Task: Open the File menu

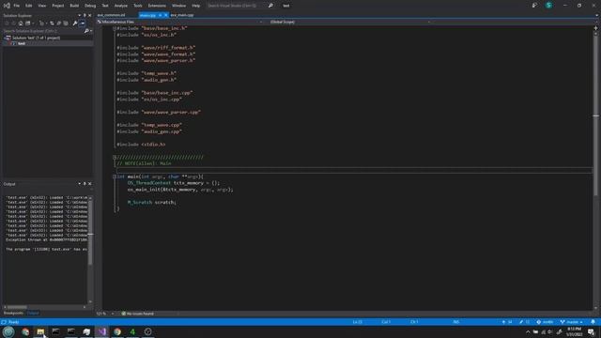Action: point(17,6)
